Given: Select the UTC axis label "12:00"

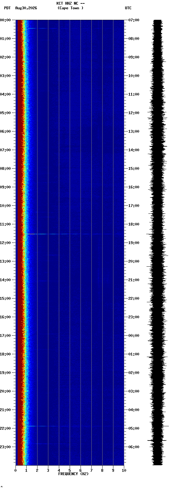Looking at the screenshot, I should click(134, 113).
